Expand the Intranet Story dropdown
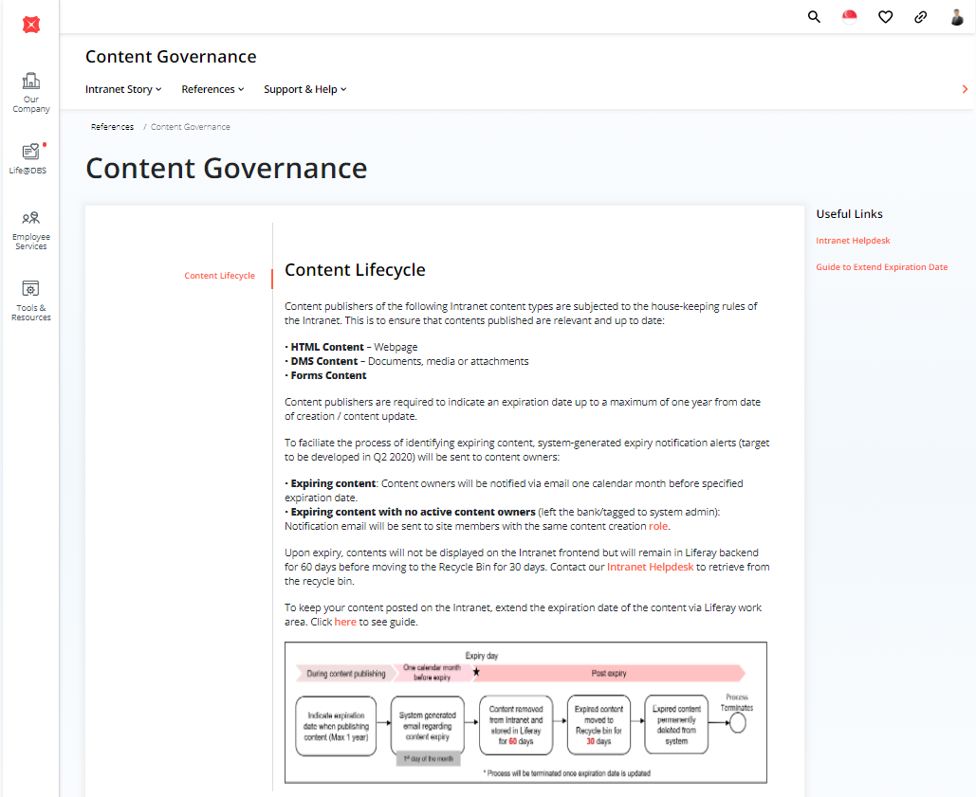The width and height of the screenshot is (976, 797). pos(123,89)
